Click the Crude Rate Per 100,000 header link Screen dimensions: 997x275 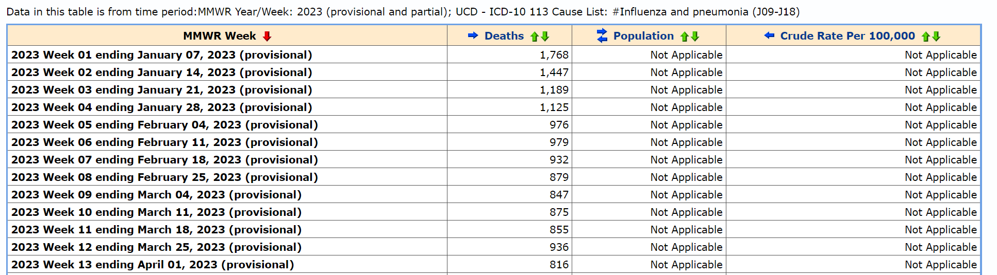click(847, 36)
